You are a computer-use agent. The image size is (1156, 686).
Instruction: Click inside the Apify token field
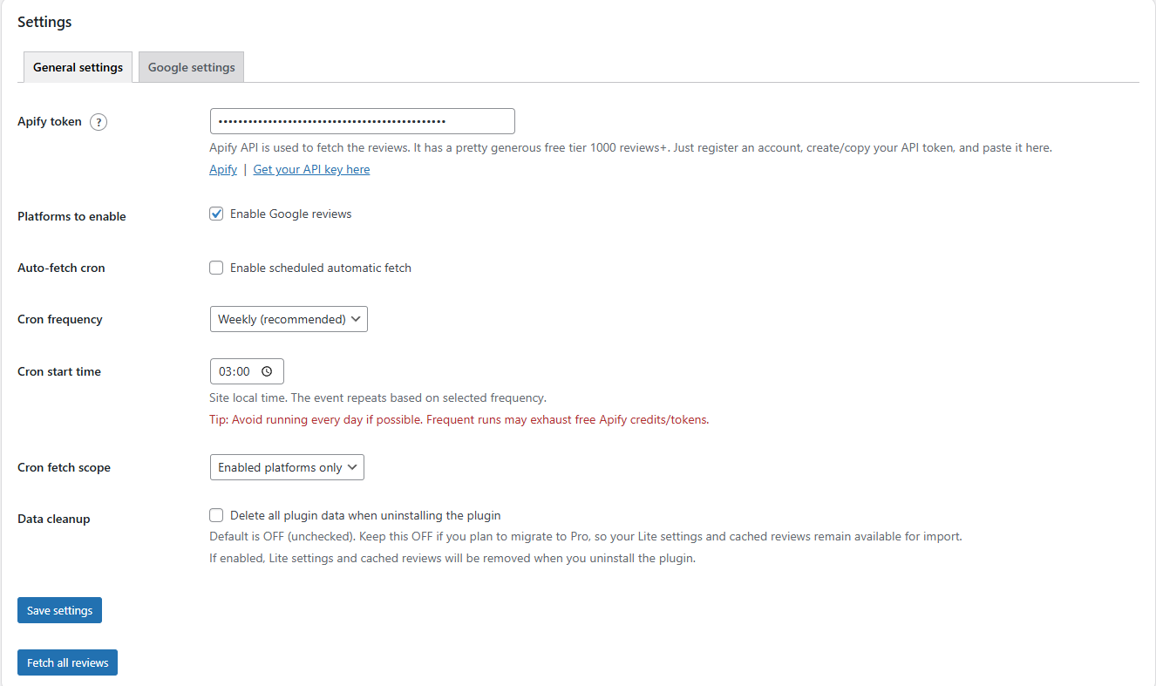tap(362, 120)
